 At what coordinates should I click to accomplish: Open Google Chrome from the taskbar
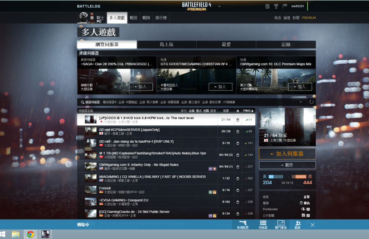click(30, 234)
